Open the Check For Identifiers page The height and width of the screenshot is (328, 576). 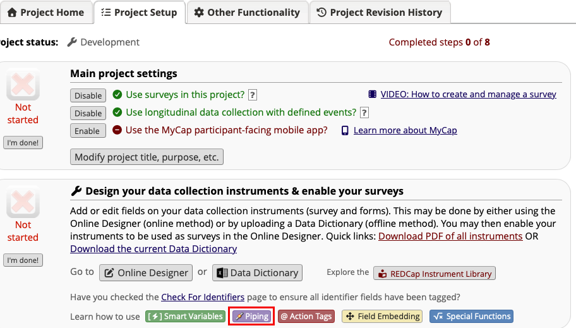click(203, 297)
